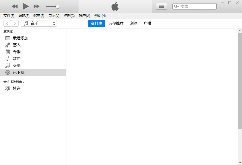Click the scrollbar down arrow

click(240, 163)
